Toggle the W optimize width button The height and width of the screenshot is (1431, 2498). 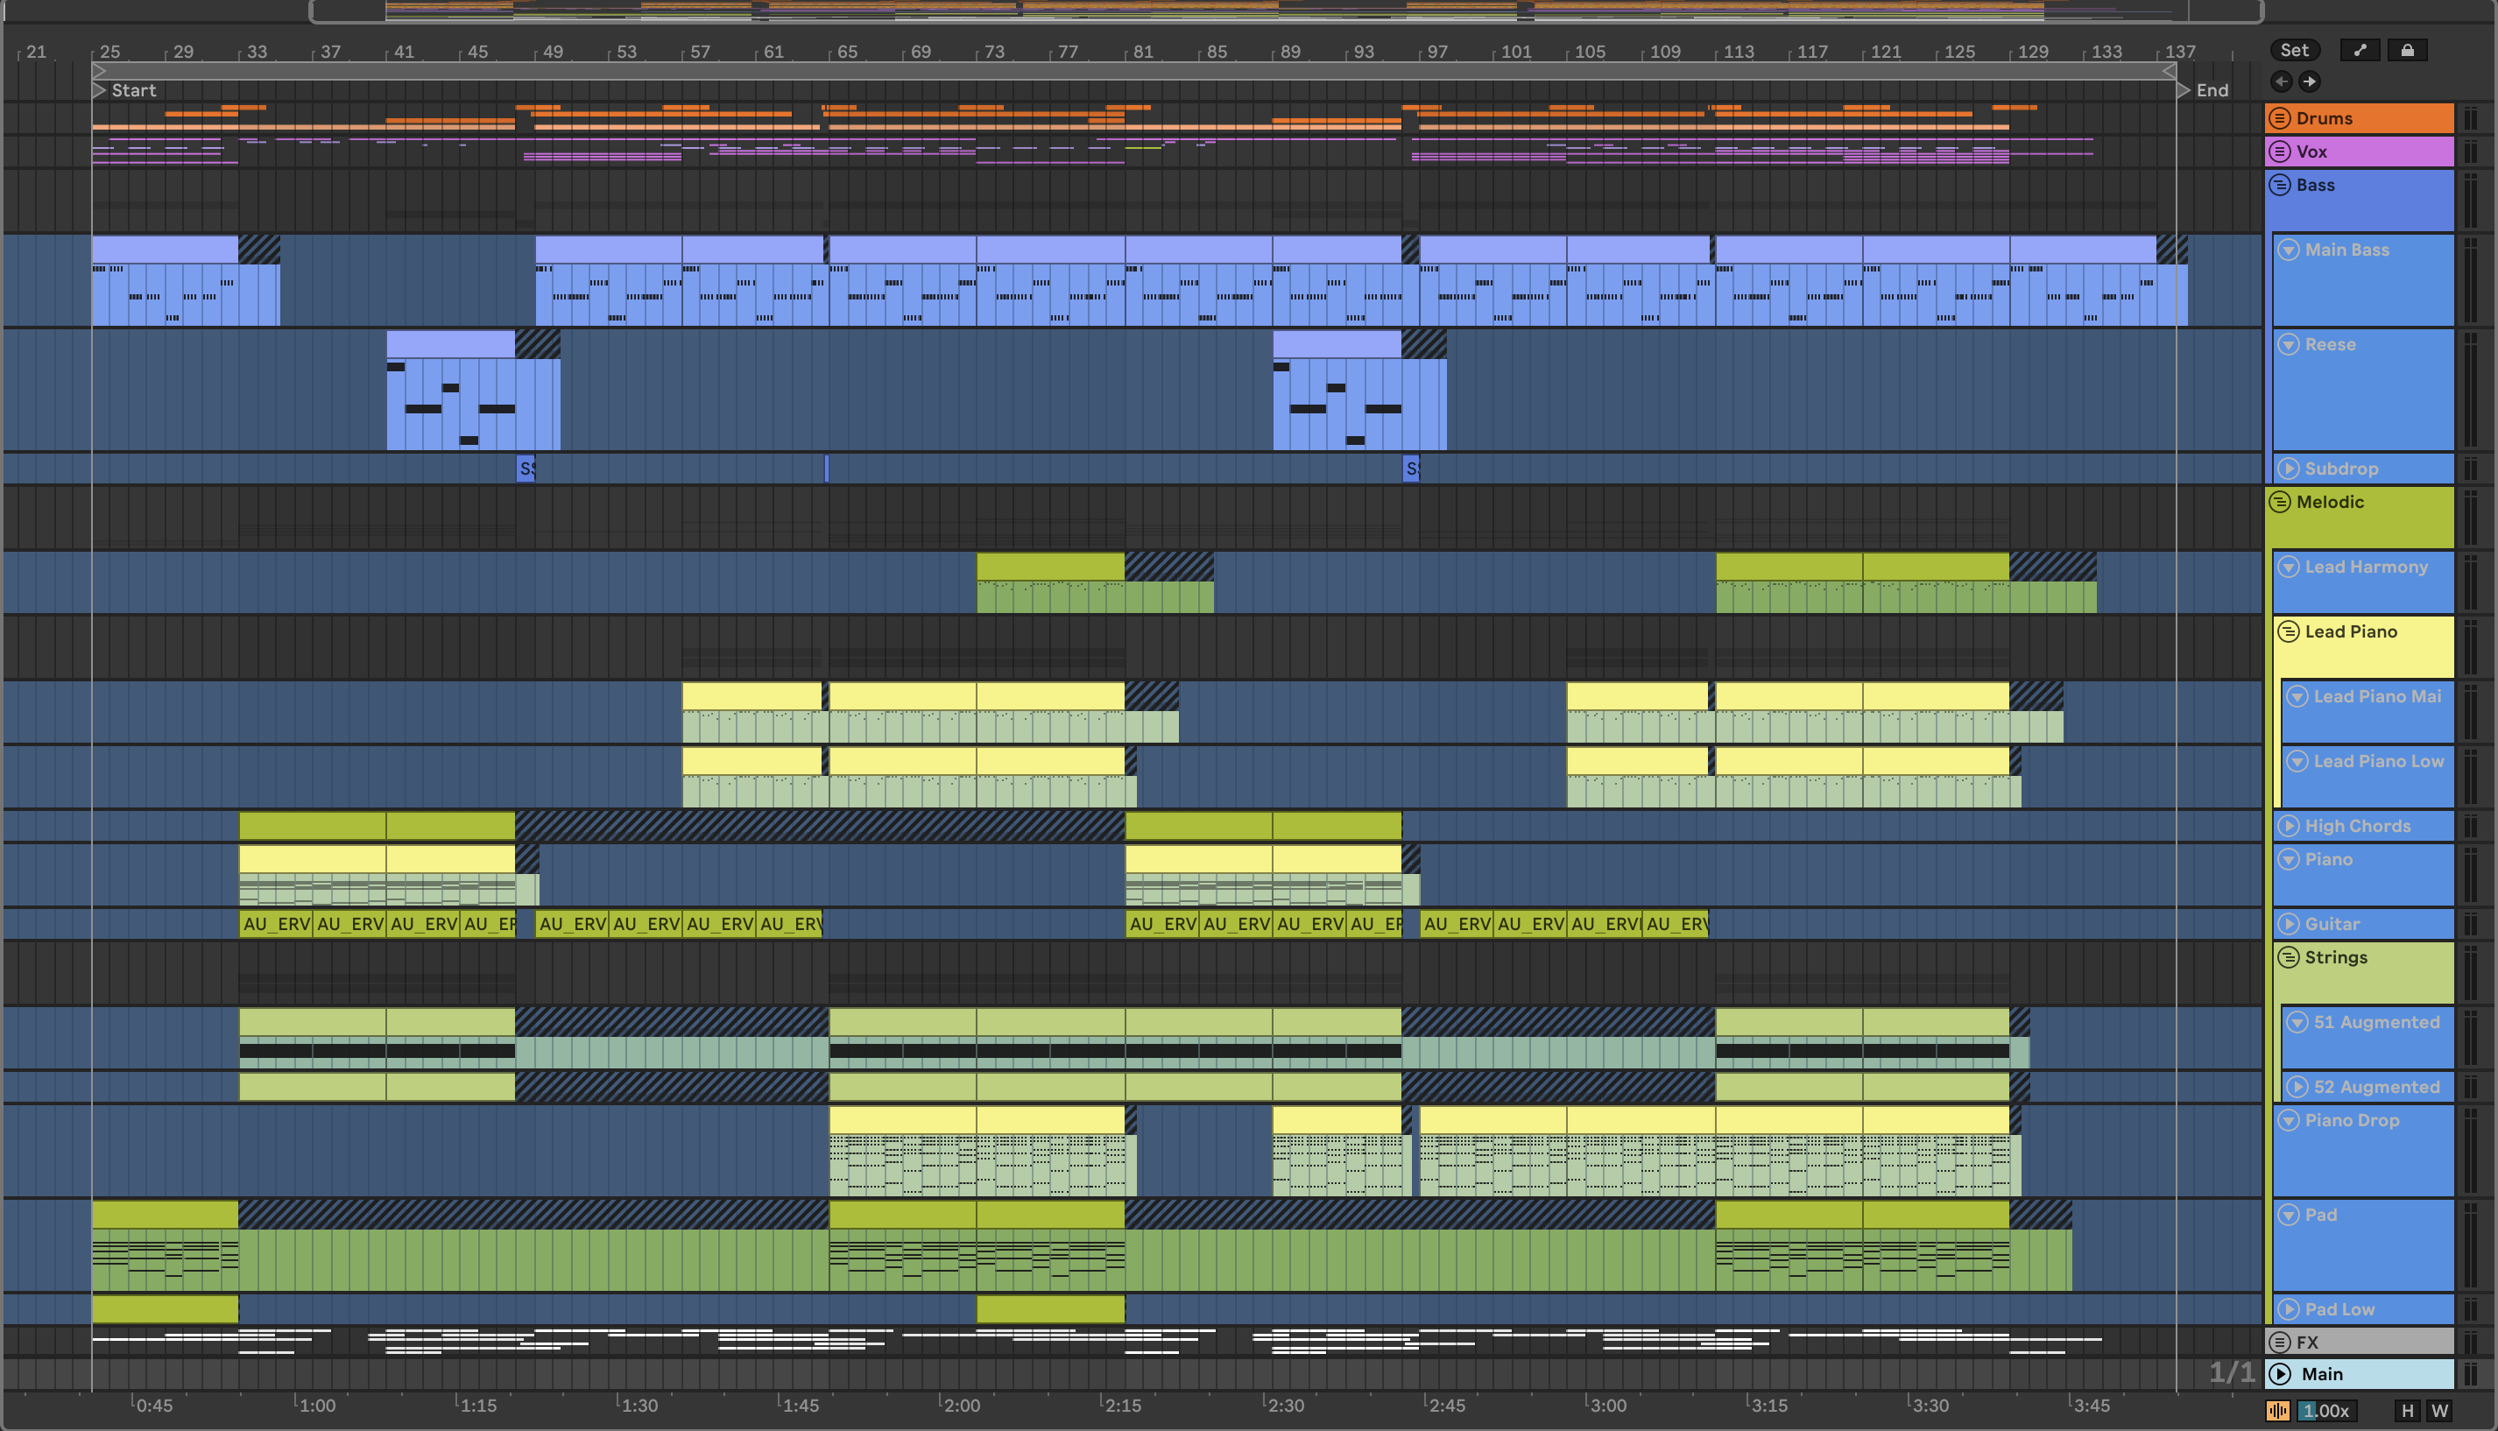(x=2439, y=1410)
